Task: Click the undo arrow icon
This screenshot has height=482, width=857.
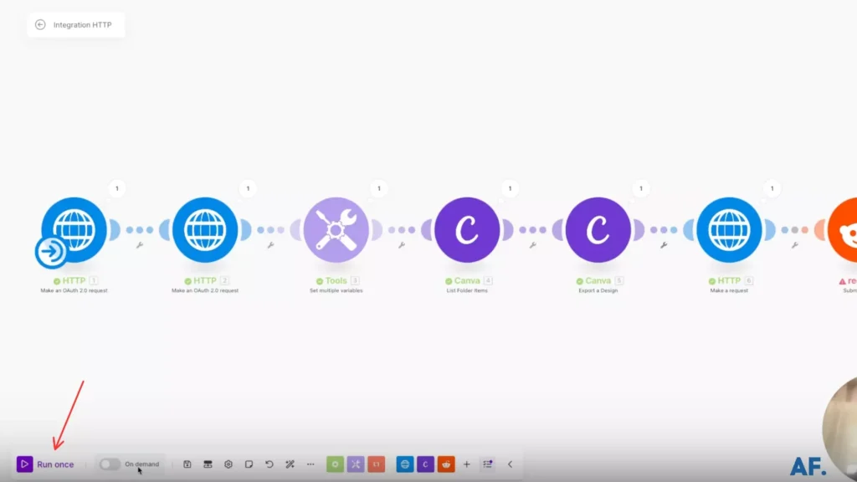Action: 269,464
